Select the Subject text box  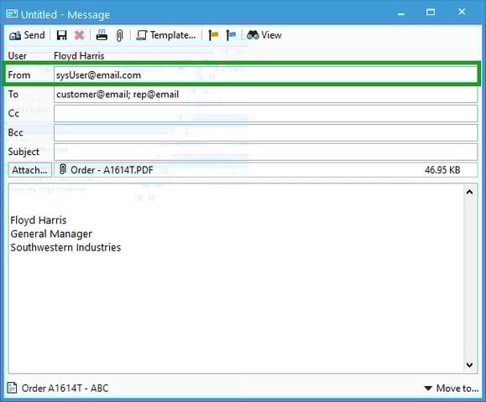pos(265,152)
